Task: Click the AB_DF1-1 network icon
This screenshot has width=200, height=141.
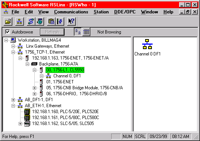Action: click(x=20, y=100)
